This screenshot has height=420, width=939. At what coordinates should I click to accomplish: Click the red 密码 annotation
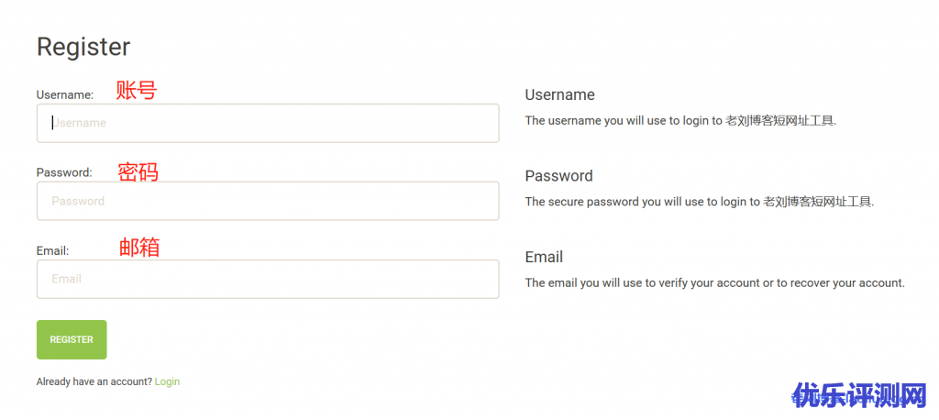coord(138,171)
